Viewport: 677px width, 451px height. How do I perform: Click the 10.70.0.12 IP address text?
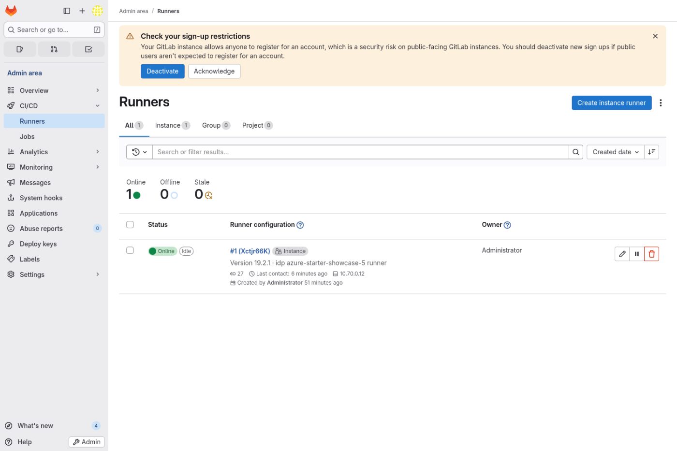point(352,274)
